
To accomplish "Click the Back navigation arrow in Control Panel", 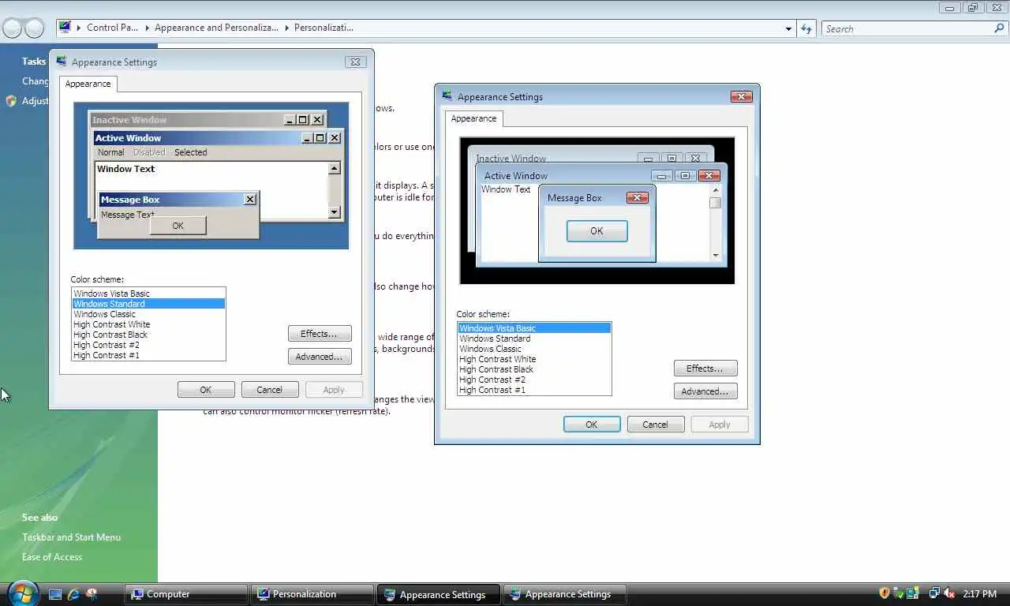I will [x=12, y=28].
